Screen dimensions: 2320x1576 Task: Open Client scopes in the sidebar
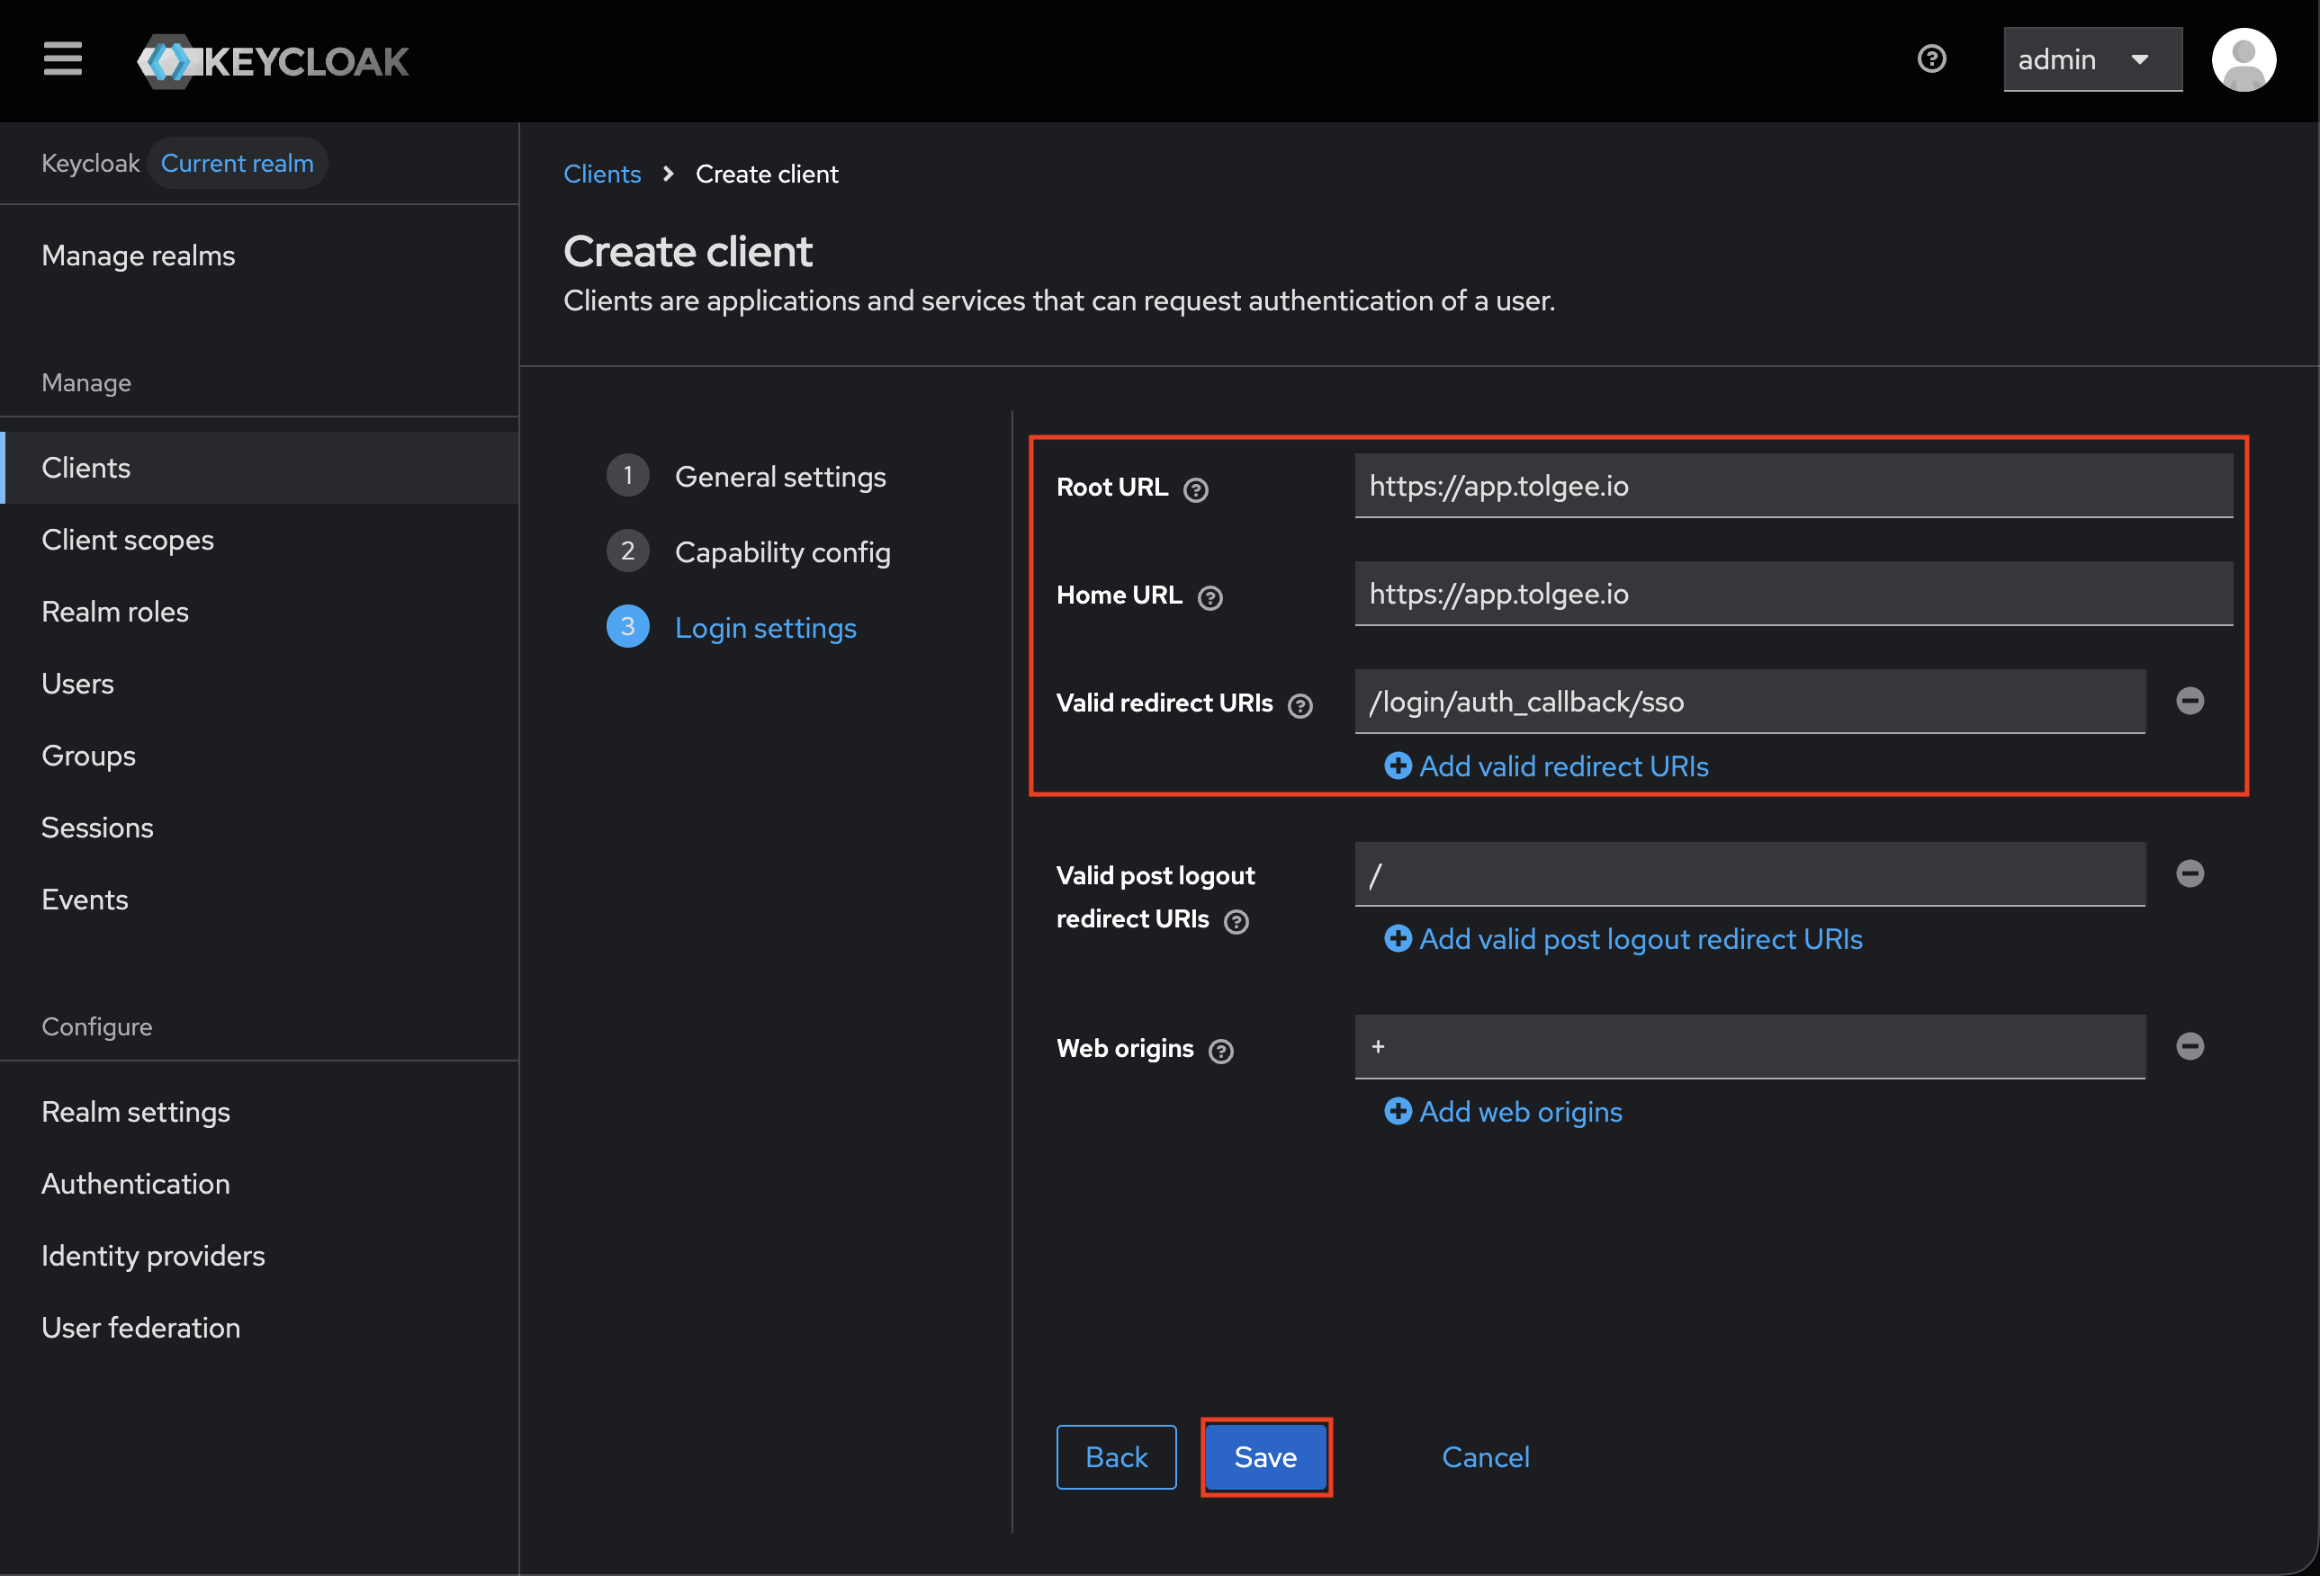click(x=128, y=540)
